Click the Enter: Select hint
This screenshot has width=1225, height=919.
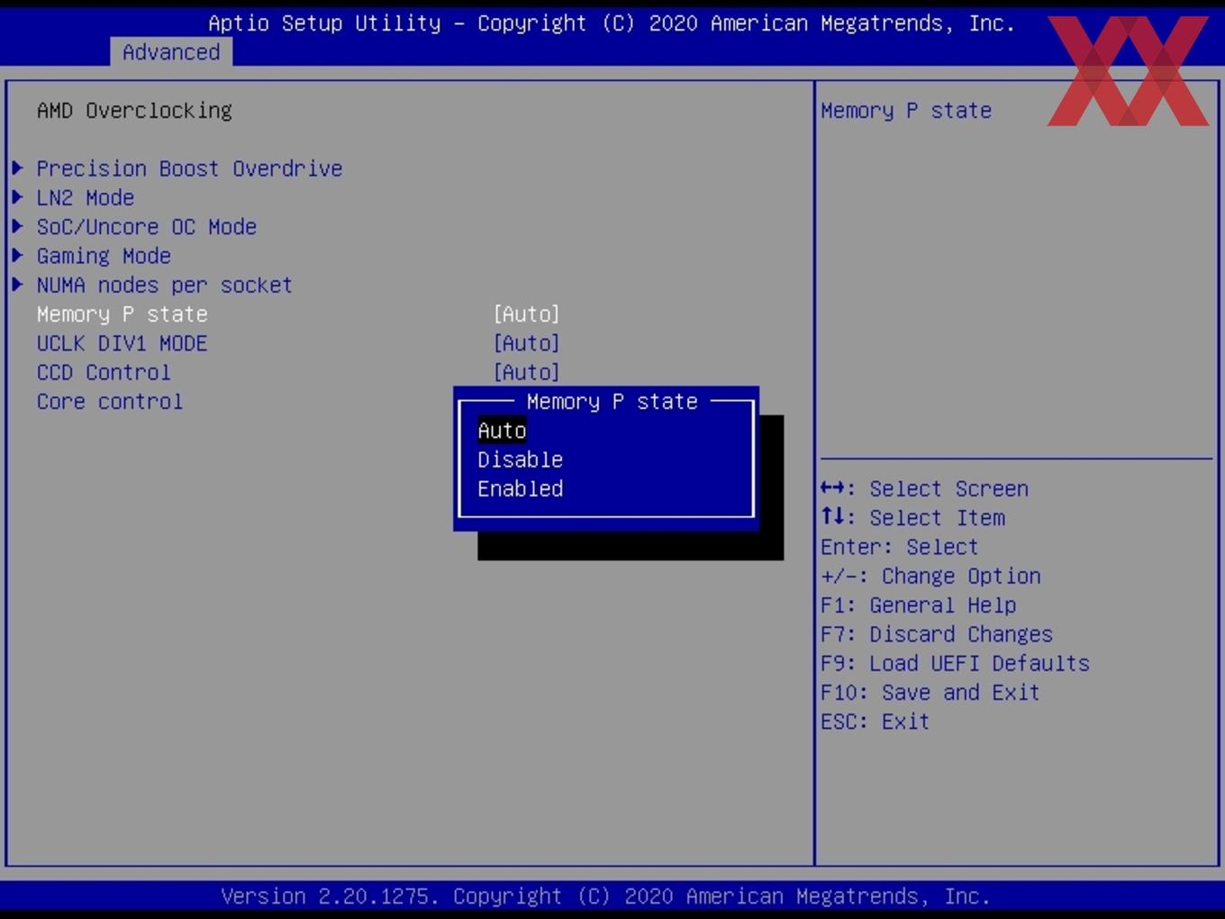click(899, 547)
